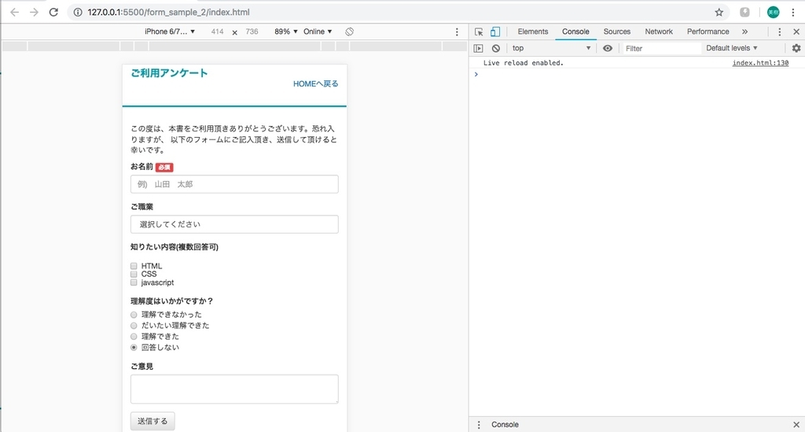Image resolution: width=805 pixels, height=432 pixels.
Task: Click the console Filter field
Action: tap(661, 48)
